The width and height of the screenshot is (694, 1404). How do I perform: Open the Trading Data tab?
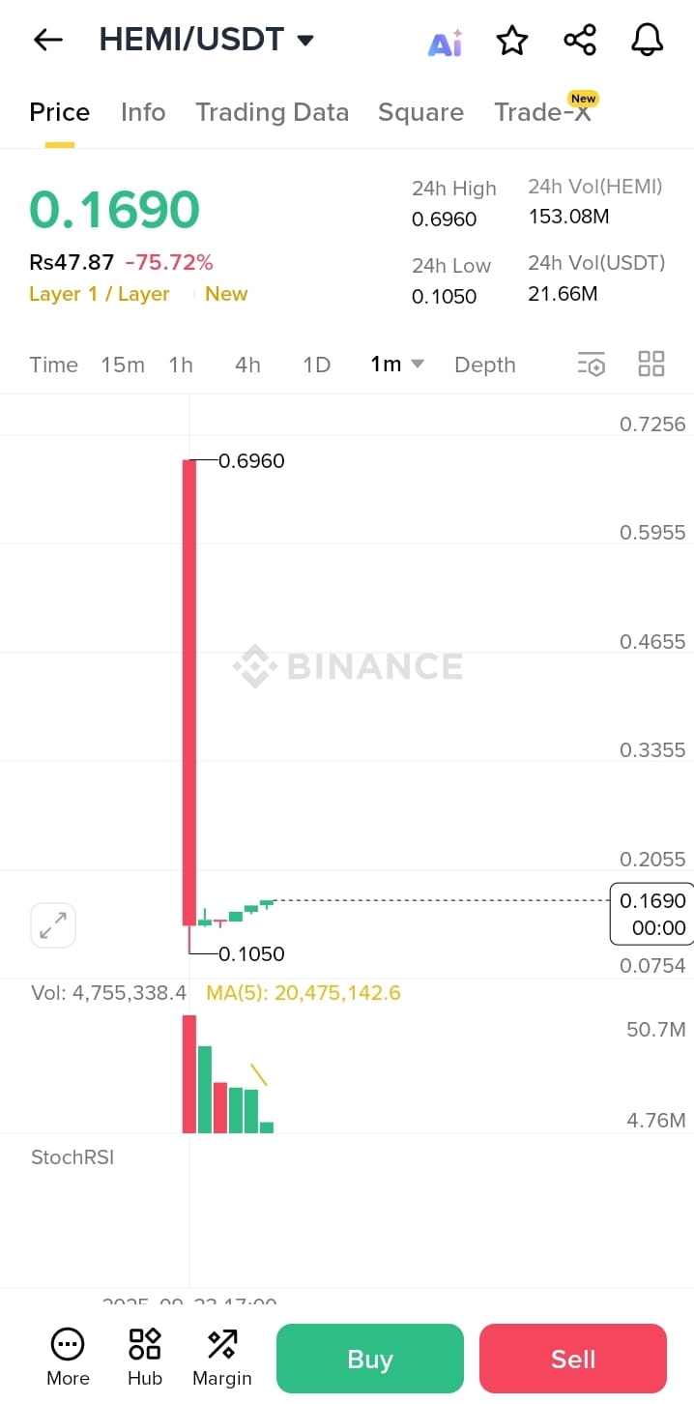coord(272,112)
